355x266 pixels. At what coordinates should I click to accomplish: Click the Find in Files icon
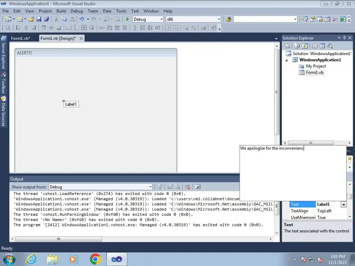228,19
